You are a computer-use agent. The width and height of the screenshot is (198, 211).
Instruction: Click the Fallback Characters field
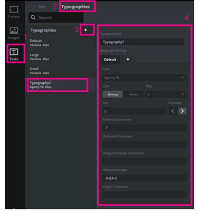coord(145,128)
